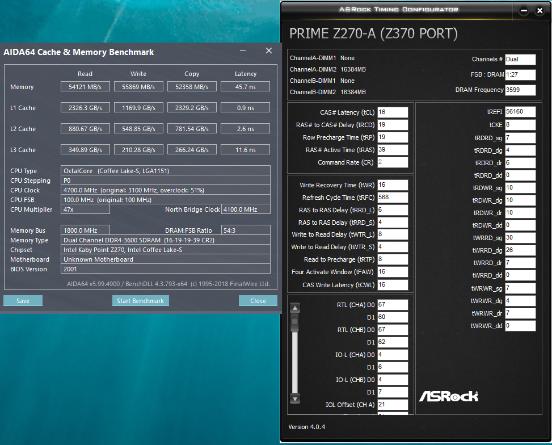The width and height of the screenshot is (552, 445).
Task: Click the FSB : DRAM ratio field
Action: pyautogui.click(x=520, y=74)
